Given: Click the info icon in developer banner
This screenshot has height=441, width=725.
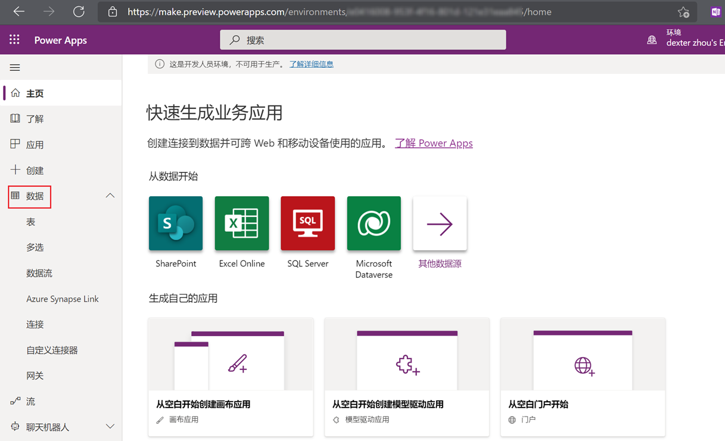Looking at the screenshot, I should pyautogui.click(x=160, y=64).
